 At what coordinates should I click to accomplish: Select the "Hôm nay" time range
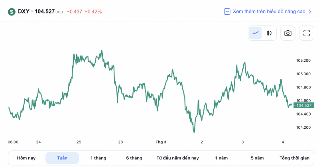point(26,158)
